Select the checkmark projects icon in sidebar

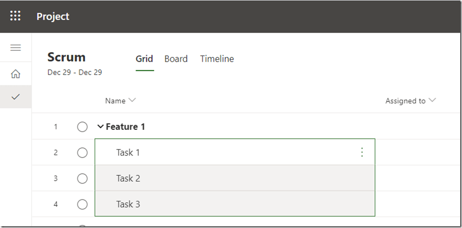pyautogui.click(x=16, y=96)
